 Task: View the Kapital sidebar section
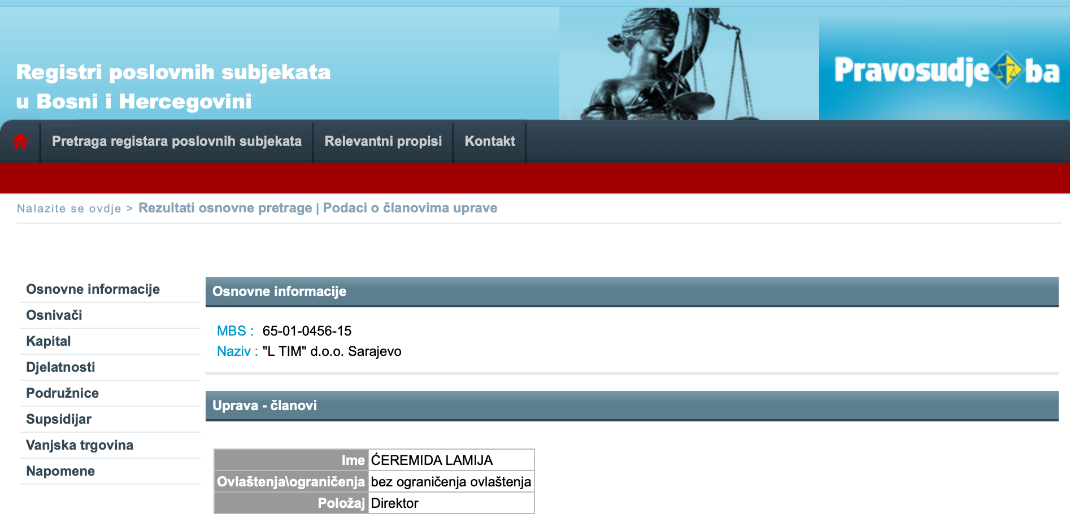tap(49, 341)
